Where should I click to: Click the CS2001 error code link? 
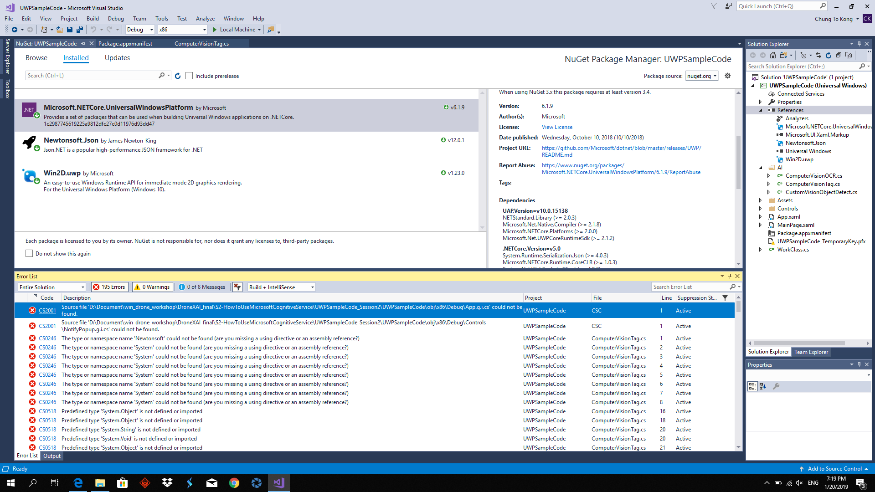pos(47,311)
